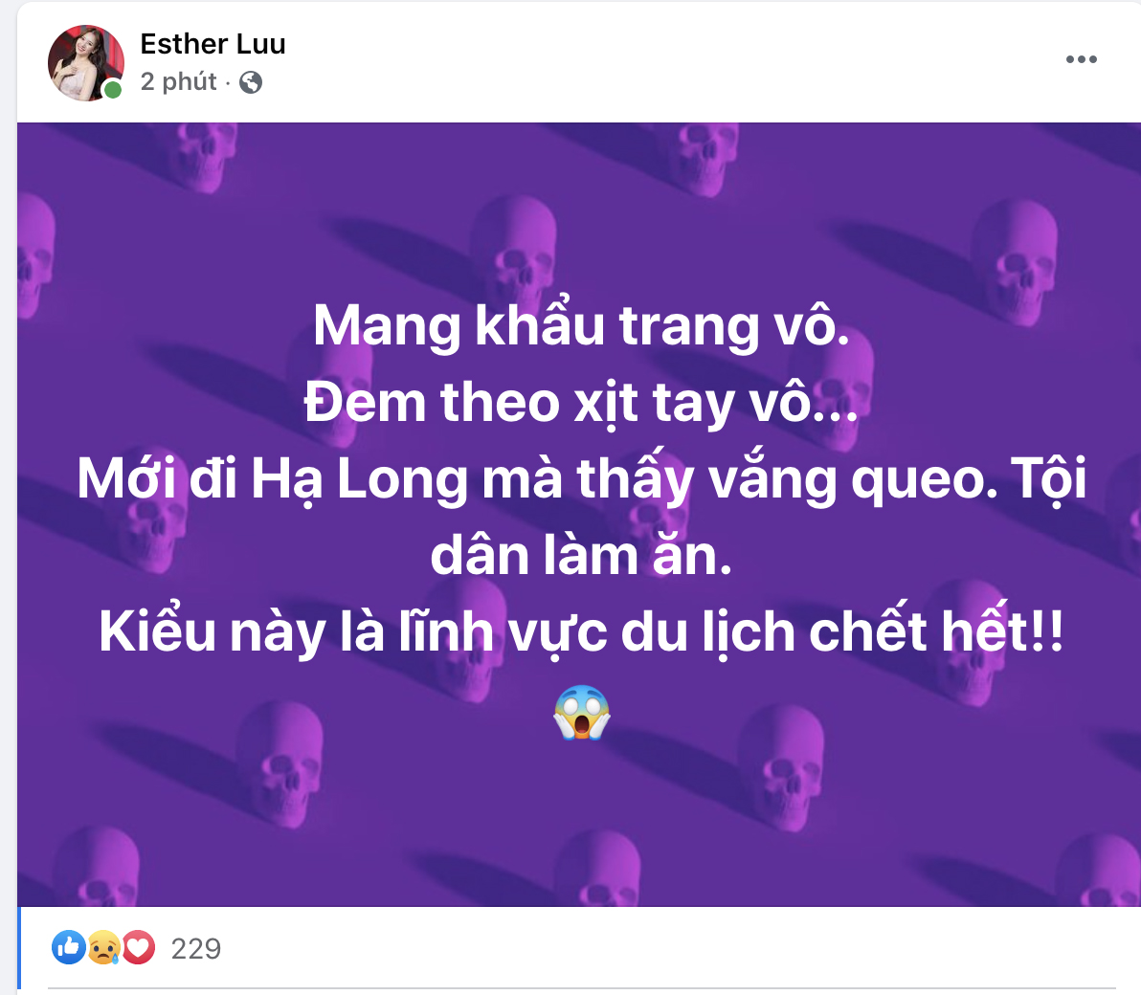Click the word 'Tội' in the post
The width and height of the screenshot is (1141, 995).
point(1048,478)
